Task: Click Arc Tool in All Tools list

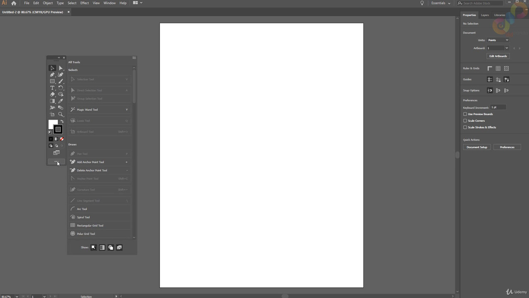Action: pyautogui.click(x=100, y=209)
